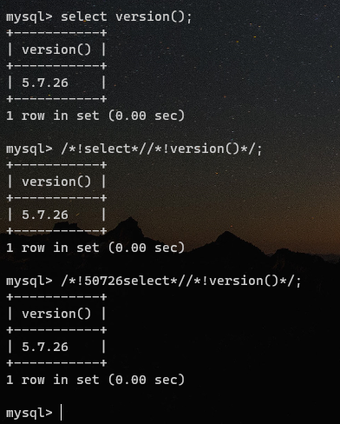This screenshot has width=340, height=424.
Task: Click the second mysql> prompt label
Action: coord(29,149)
